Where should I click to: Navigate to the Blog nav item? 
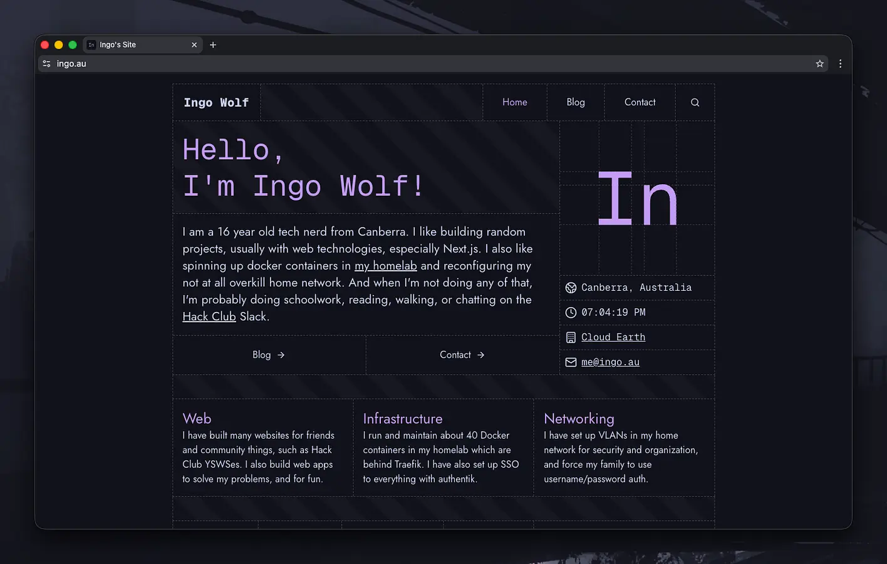(575, 102)
